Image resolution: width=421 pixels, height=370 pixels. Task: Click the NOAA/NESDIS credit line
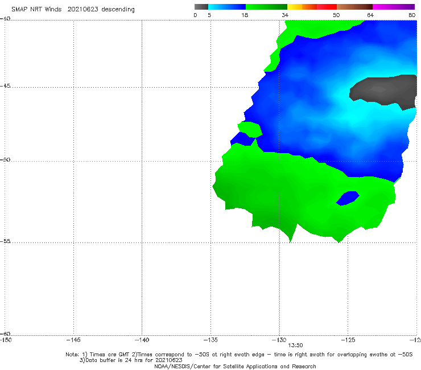click(x=235, y=366)
